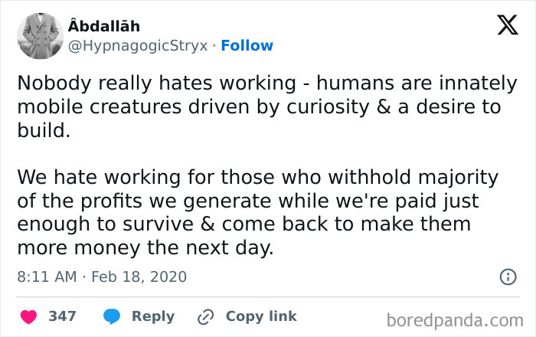Click the Feb 18, 2020 date
This screenshot has width=536, height=337.
(139, 276)
